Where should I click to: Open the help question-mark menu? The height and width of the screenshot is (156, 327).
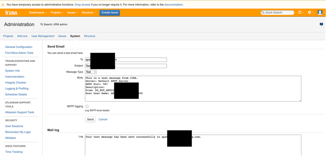click(x=301, y=12)
